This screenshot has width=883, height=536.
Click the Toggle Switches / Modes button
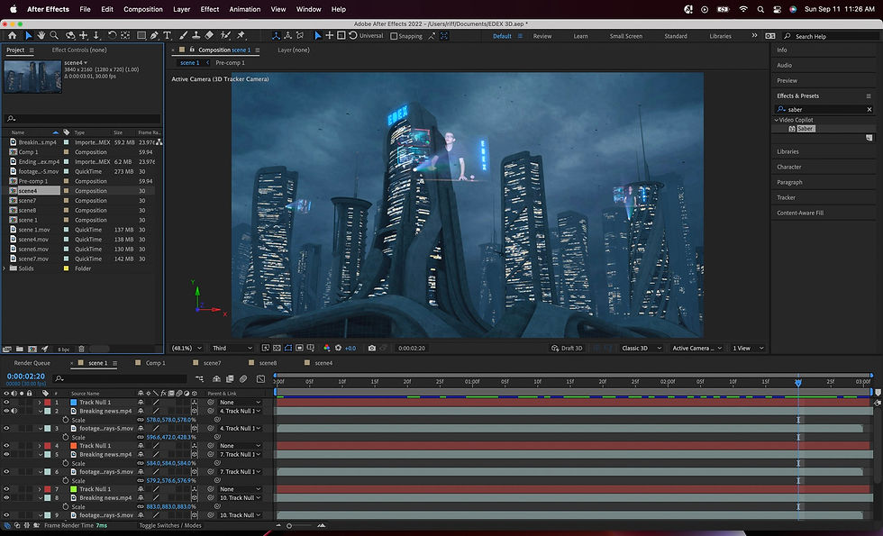(170, 525)
